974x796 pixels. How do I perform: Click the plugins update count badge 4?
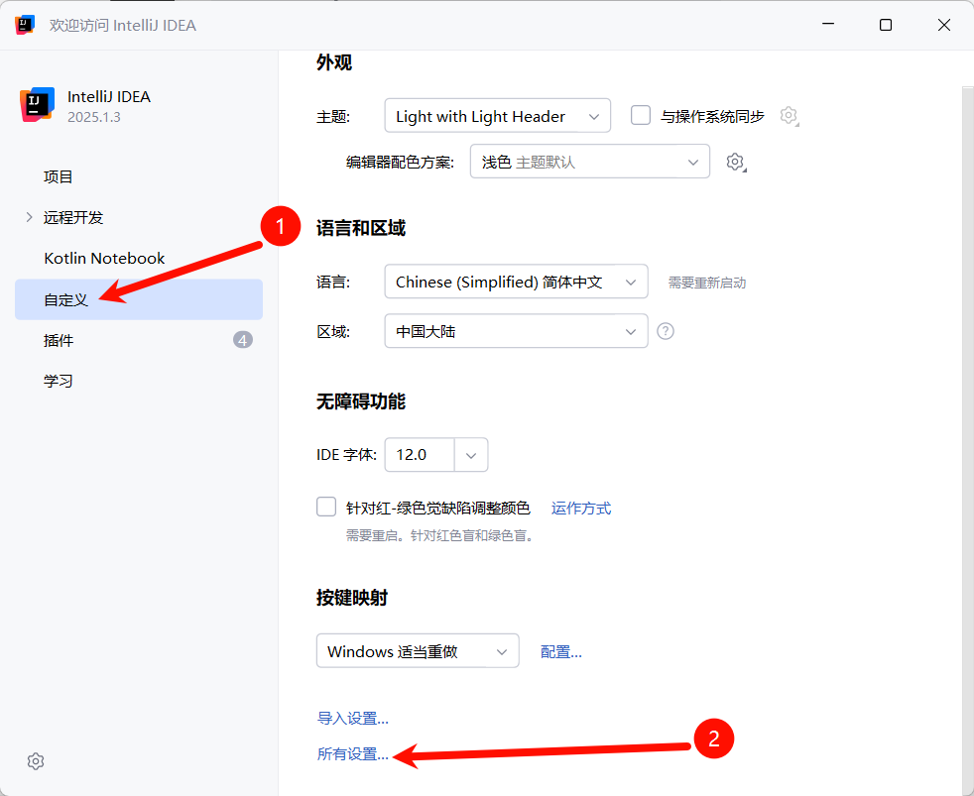pos(243,340)
